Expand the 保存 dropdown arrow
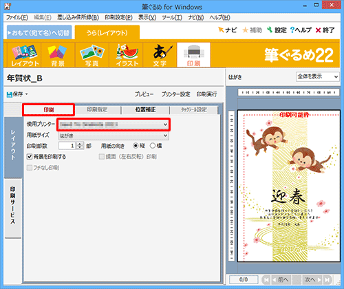Screen dimensions: 344x289 click(27, 94)
